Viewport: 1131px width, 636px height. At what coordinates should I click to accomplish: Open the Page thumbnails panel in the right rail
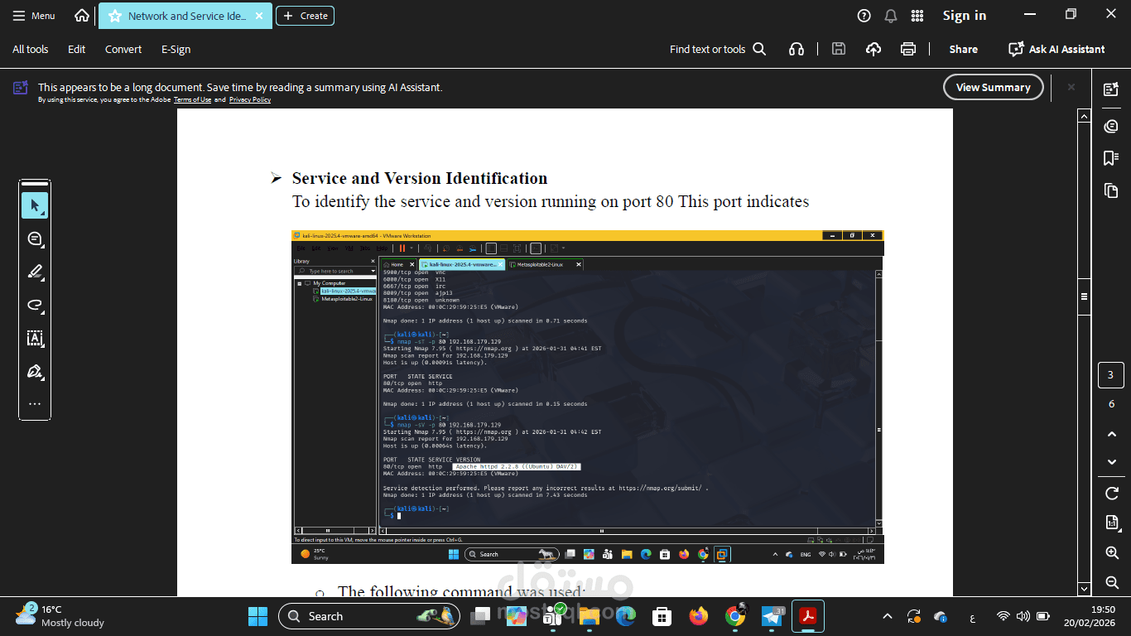[1111, 190]
